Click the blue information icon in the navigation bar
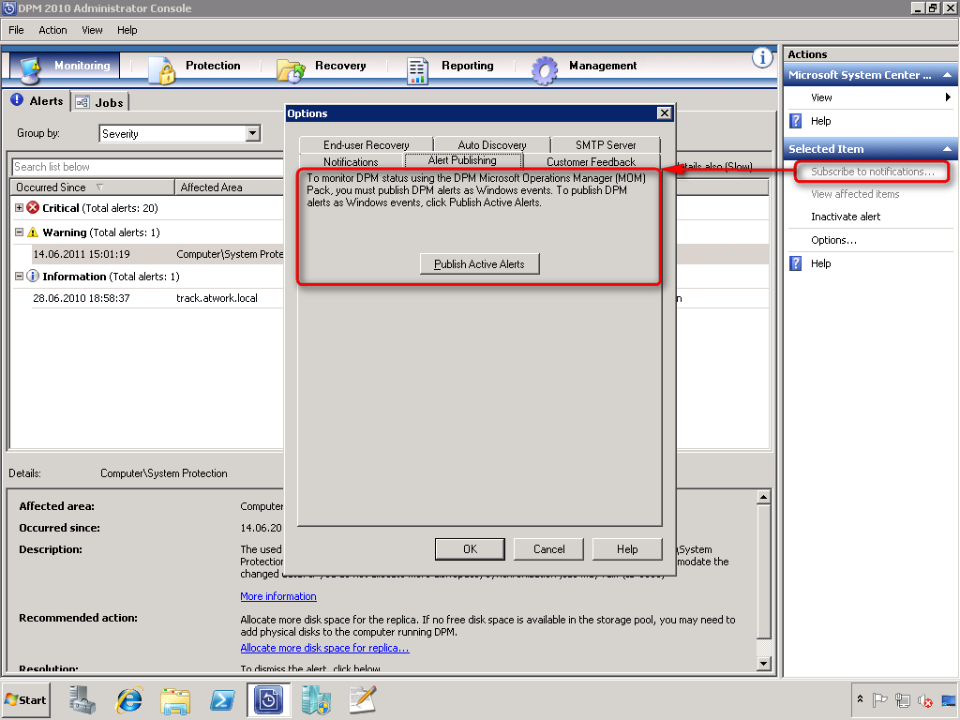Image resolution: width=960 pixels, height=720 pixels. [762, 58]
